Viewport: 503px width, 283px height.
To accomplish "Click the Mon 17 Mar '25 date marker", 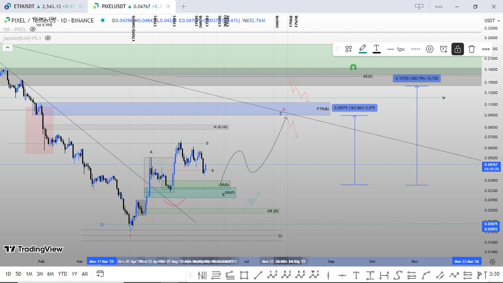I will [x=101, y=261].
